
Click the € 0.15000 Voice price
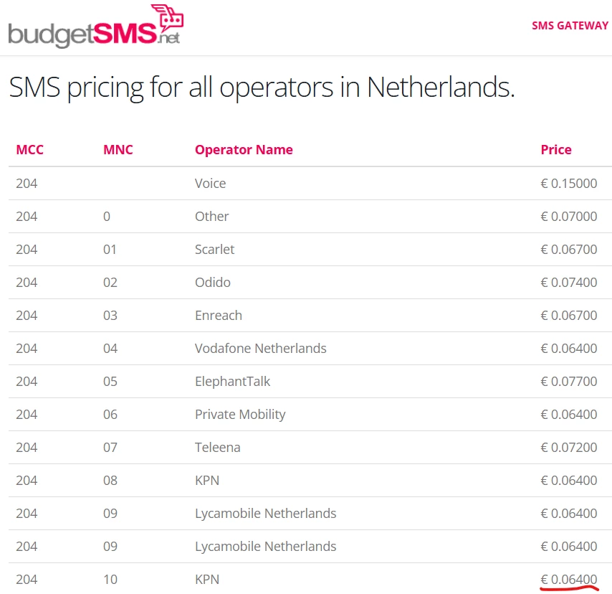(569, 183)
